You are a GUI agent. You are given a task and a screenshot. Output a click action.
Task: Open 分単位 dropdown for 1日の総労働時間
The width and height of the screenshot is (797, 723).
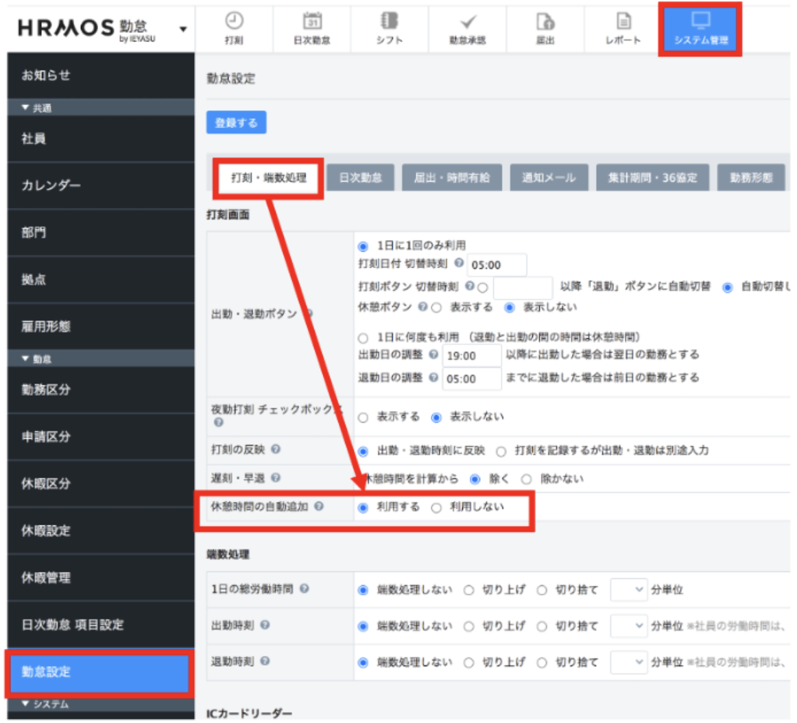click(629, 590)
